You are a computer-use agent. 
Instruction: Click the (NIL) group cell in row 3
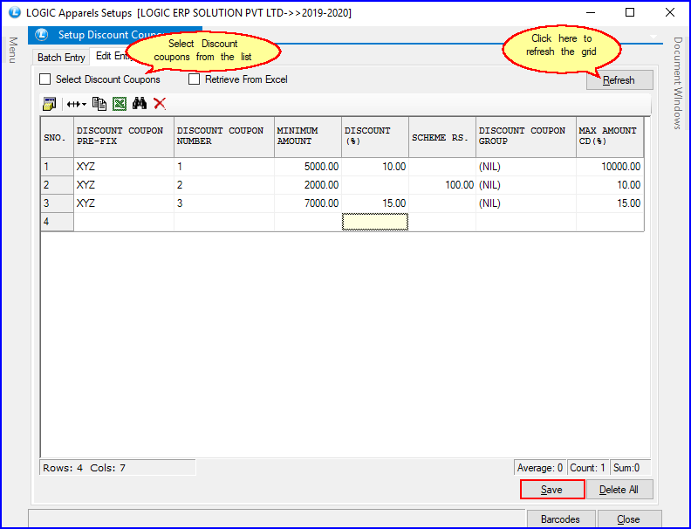[526, 203]
